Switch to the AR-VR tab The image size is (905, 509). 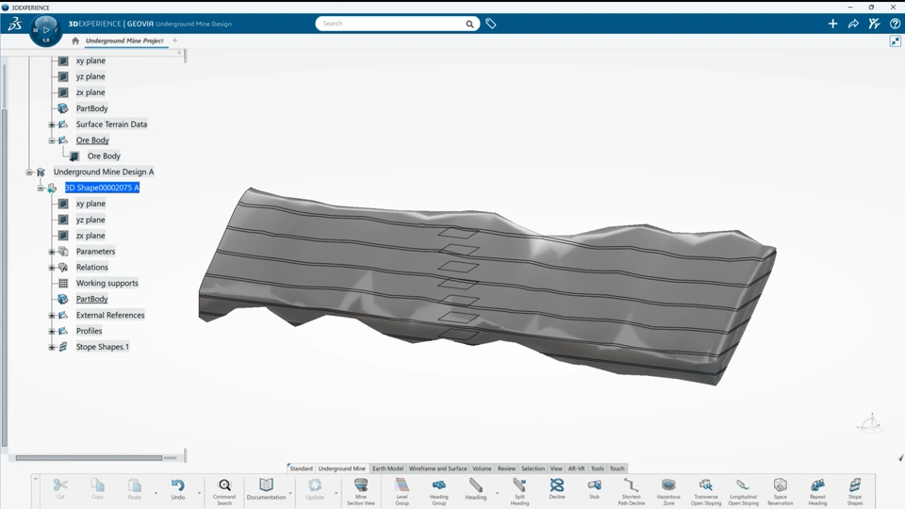(x=576, y=468)
